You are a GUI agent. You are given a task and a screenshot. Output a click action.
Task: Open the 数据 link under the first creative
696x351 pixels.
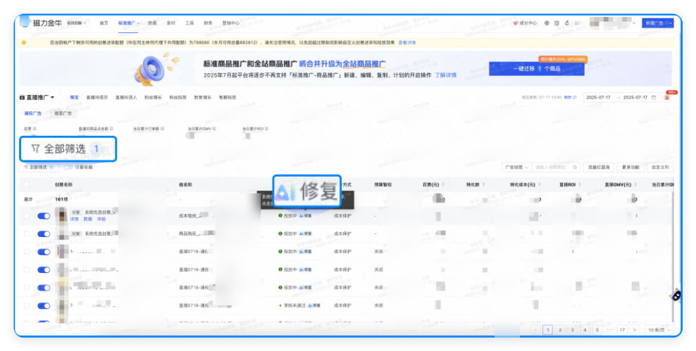[x=88, y=219]
